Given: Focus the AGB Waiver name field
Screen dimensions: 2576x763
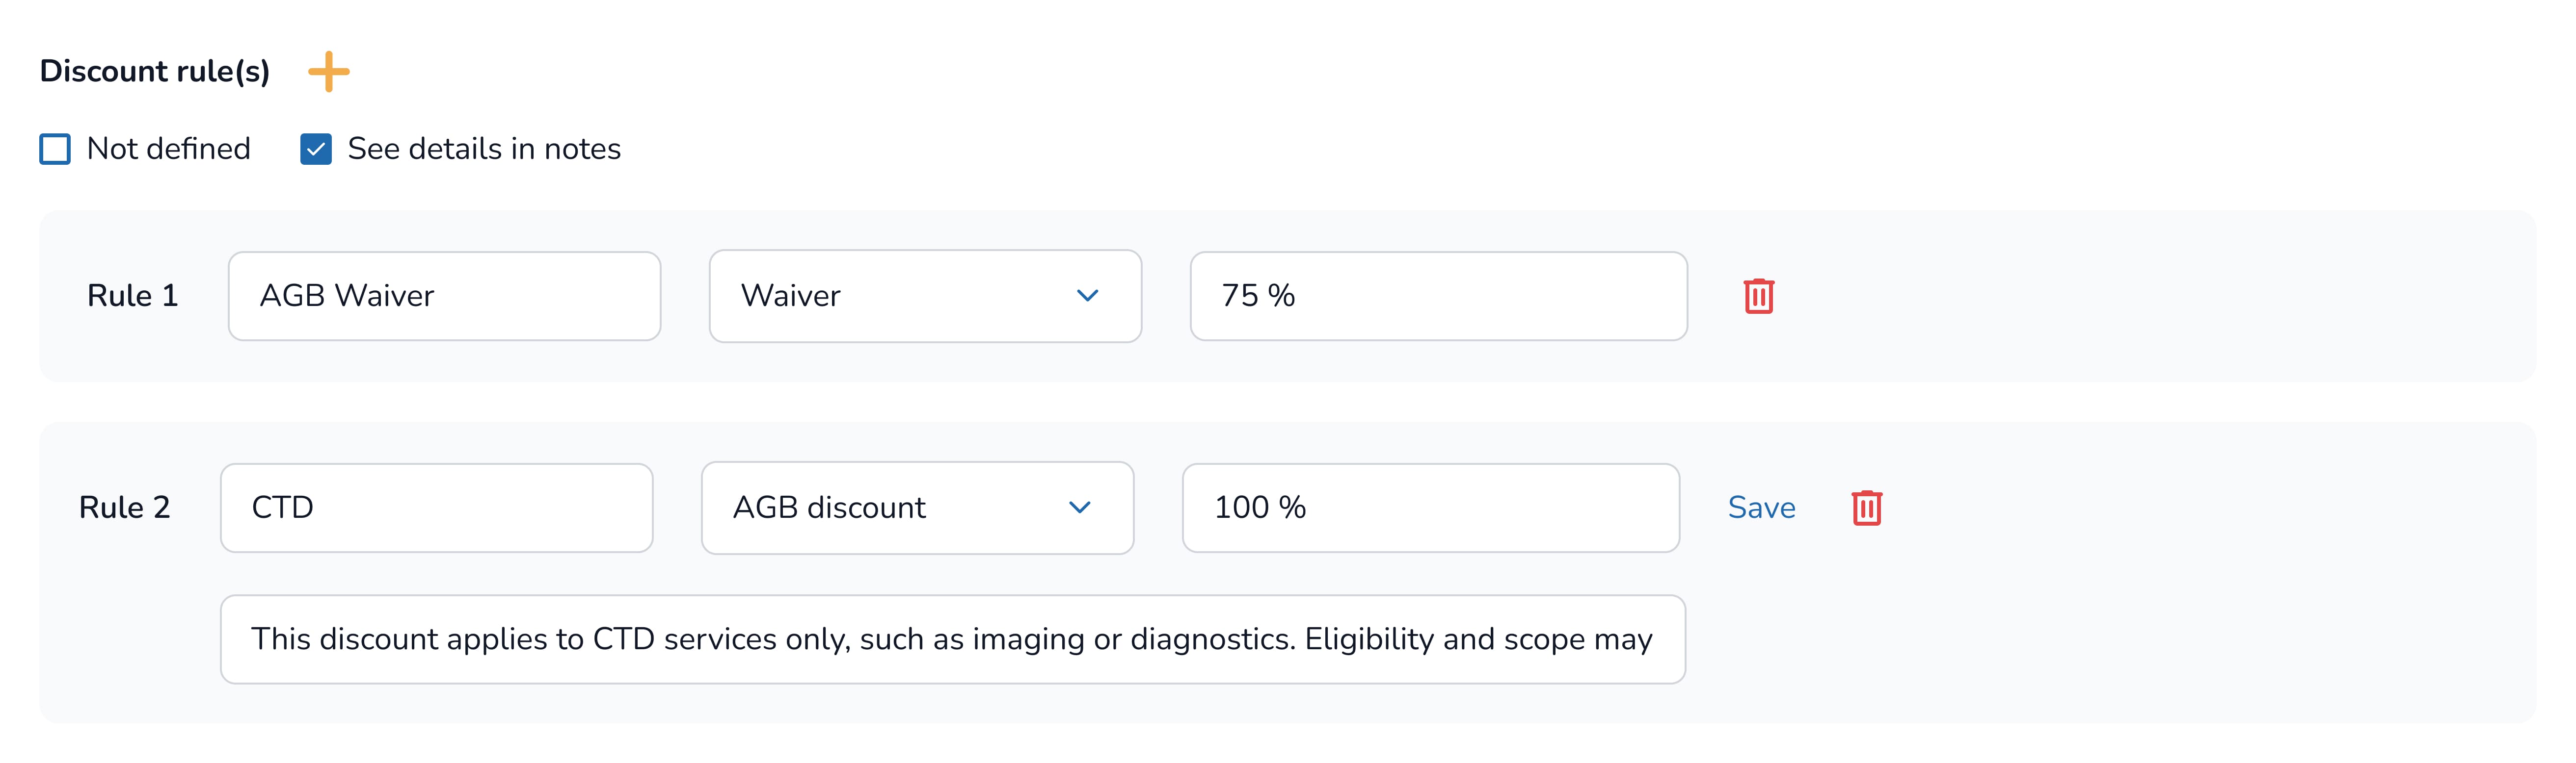Looking at the screenshot, I should click(x=444, y=297).
